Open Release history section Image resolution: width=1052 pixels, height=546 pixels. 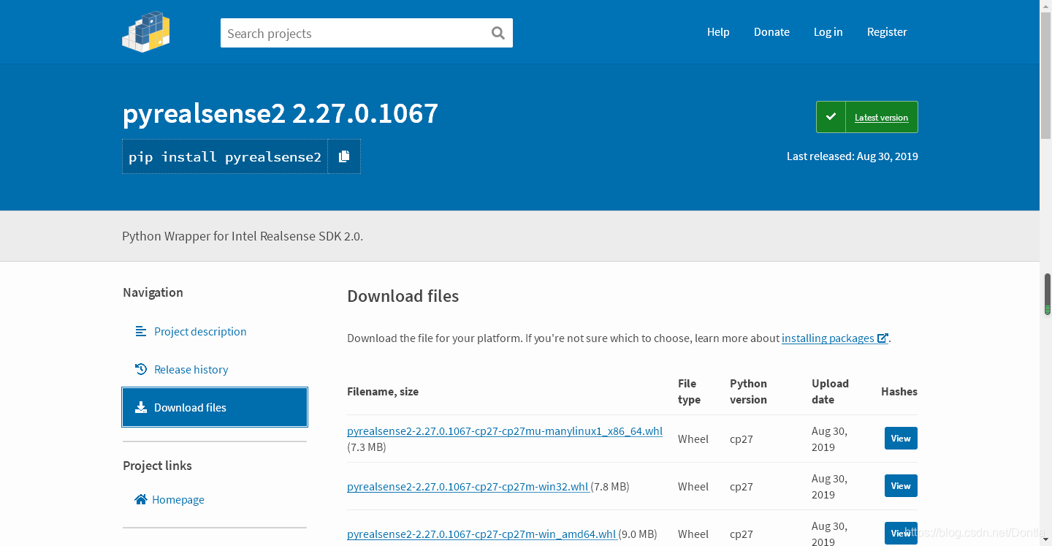[191, 369]
